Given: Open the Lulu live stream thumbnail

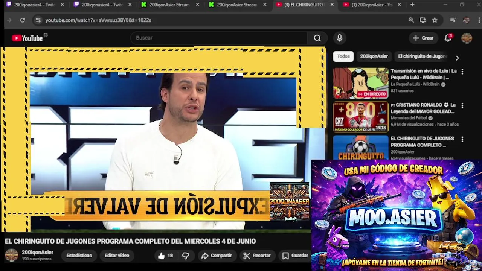Looking at the screenshot, I should coord(360,83).
